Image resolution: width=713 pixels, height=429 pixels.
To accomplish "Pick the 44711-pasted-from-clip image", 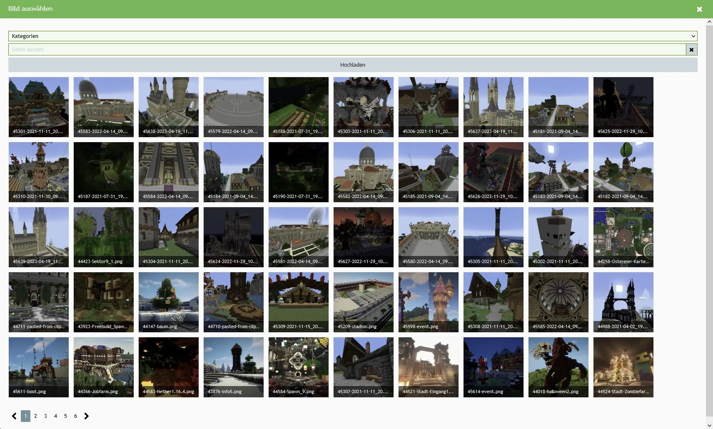I will (39, 302).
